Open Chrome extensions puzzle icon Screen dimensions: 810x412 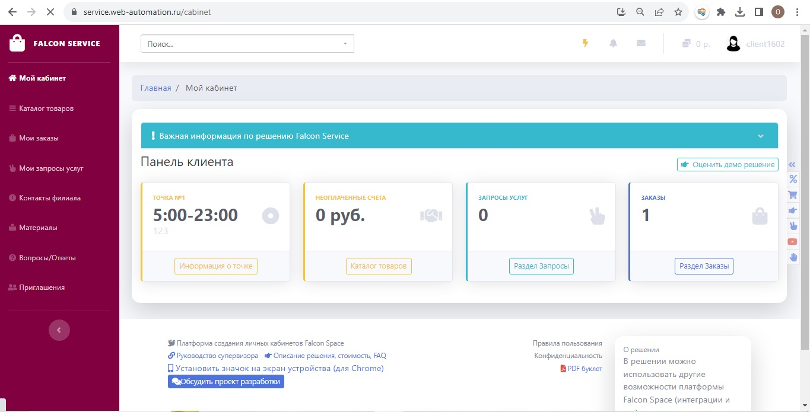pos(721,11)
